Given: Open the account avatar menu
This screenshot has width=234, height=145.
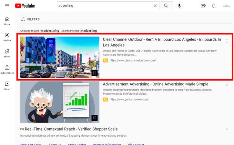Looking at the screenshot, I should (226, 6).
